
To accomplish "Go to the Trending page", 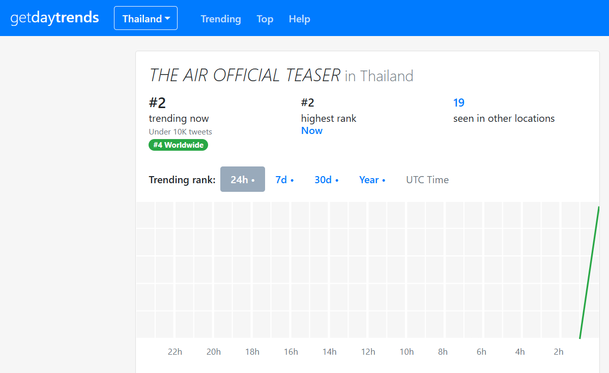I will tap(221, 19).
